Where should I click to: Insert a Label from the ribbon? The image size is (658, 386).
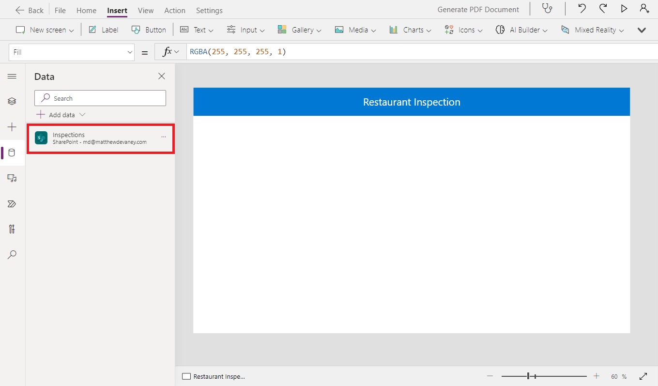click(x=103, y=30)
